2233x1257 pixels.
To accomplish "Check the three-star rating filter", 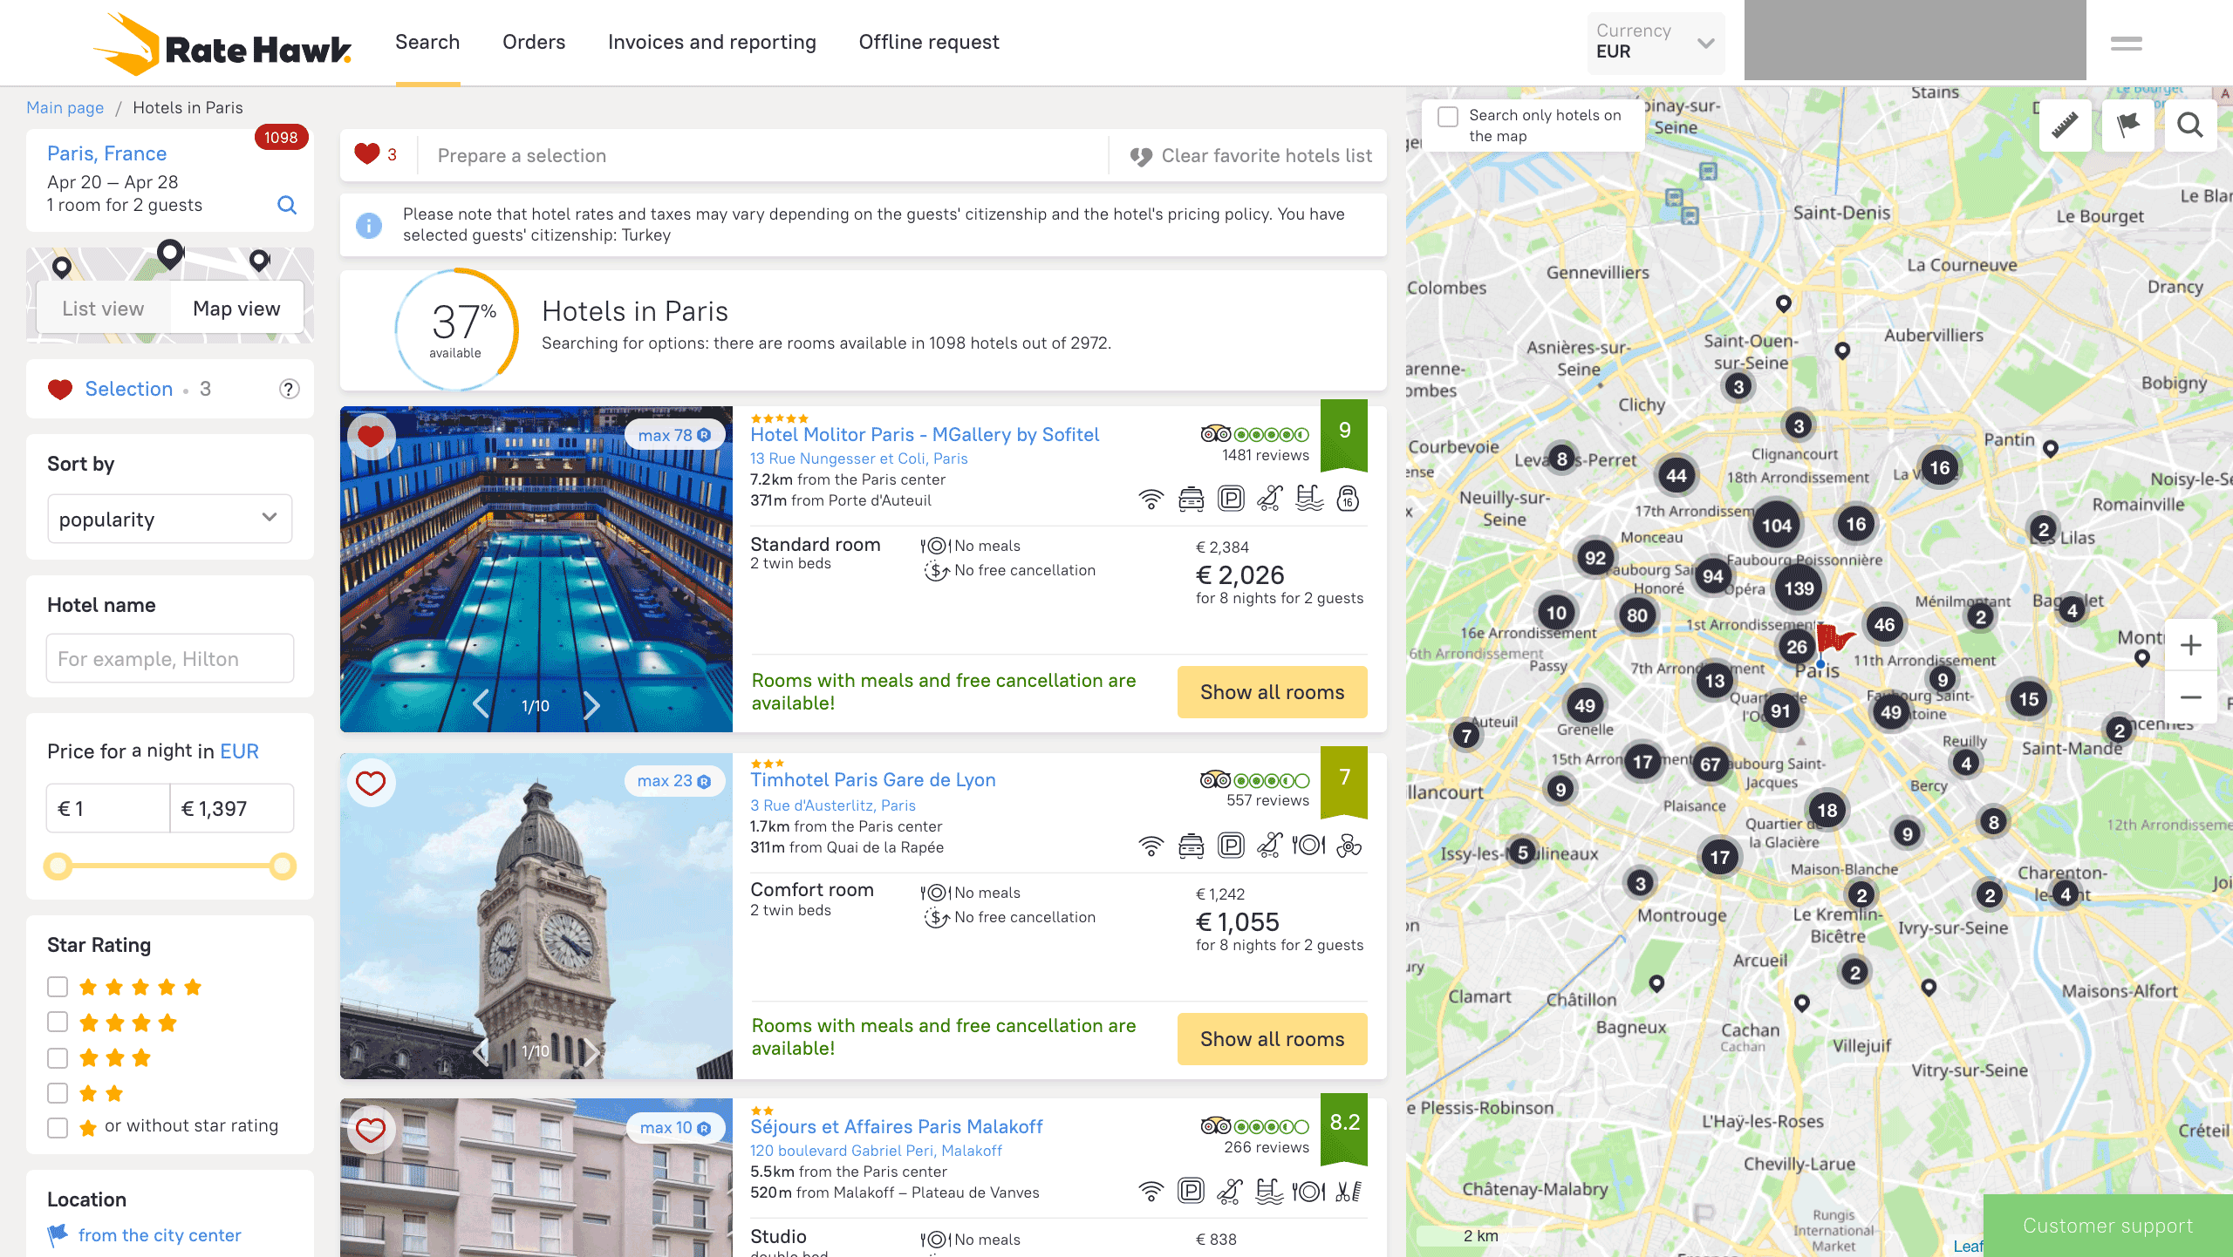I will [58, 1058].
